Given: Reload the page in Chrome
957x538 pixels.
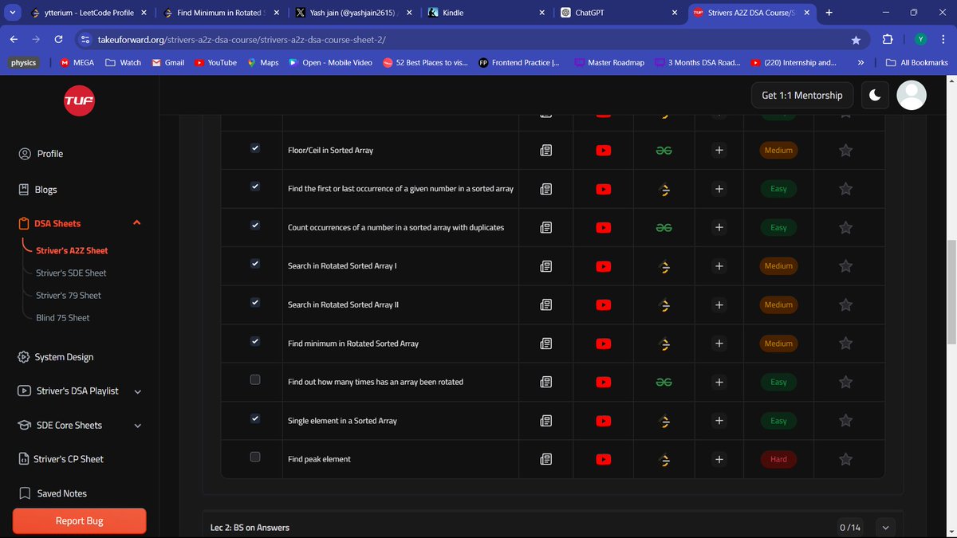Looking at the screenshot, I should click(58, 39).
